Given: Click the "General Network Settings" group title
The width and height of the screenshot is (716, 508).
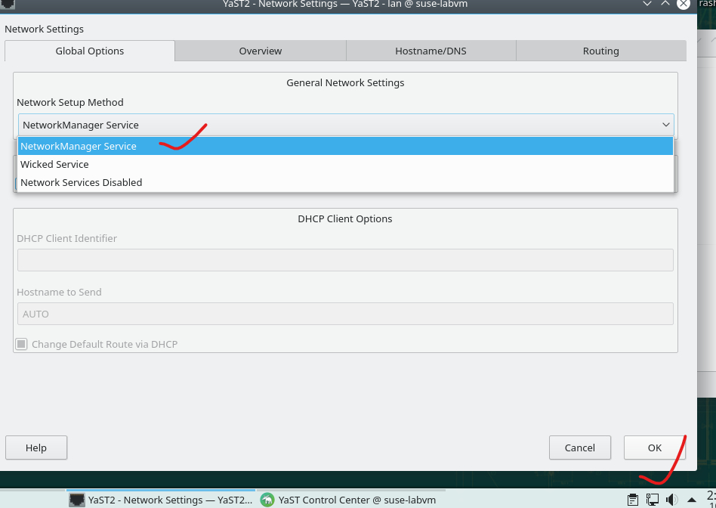Looking at the screenshot, I should (x=345, y=82).
